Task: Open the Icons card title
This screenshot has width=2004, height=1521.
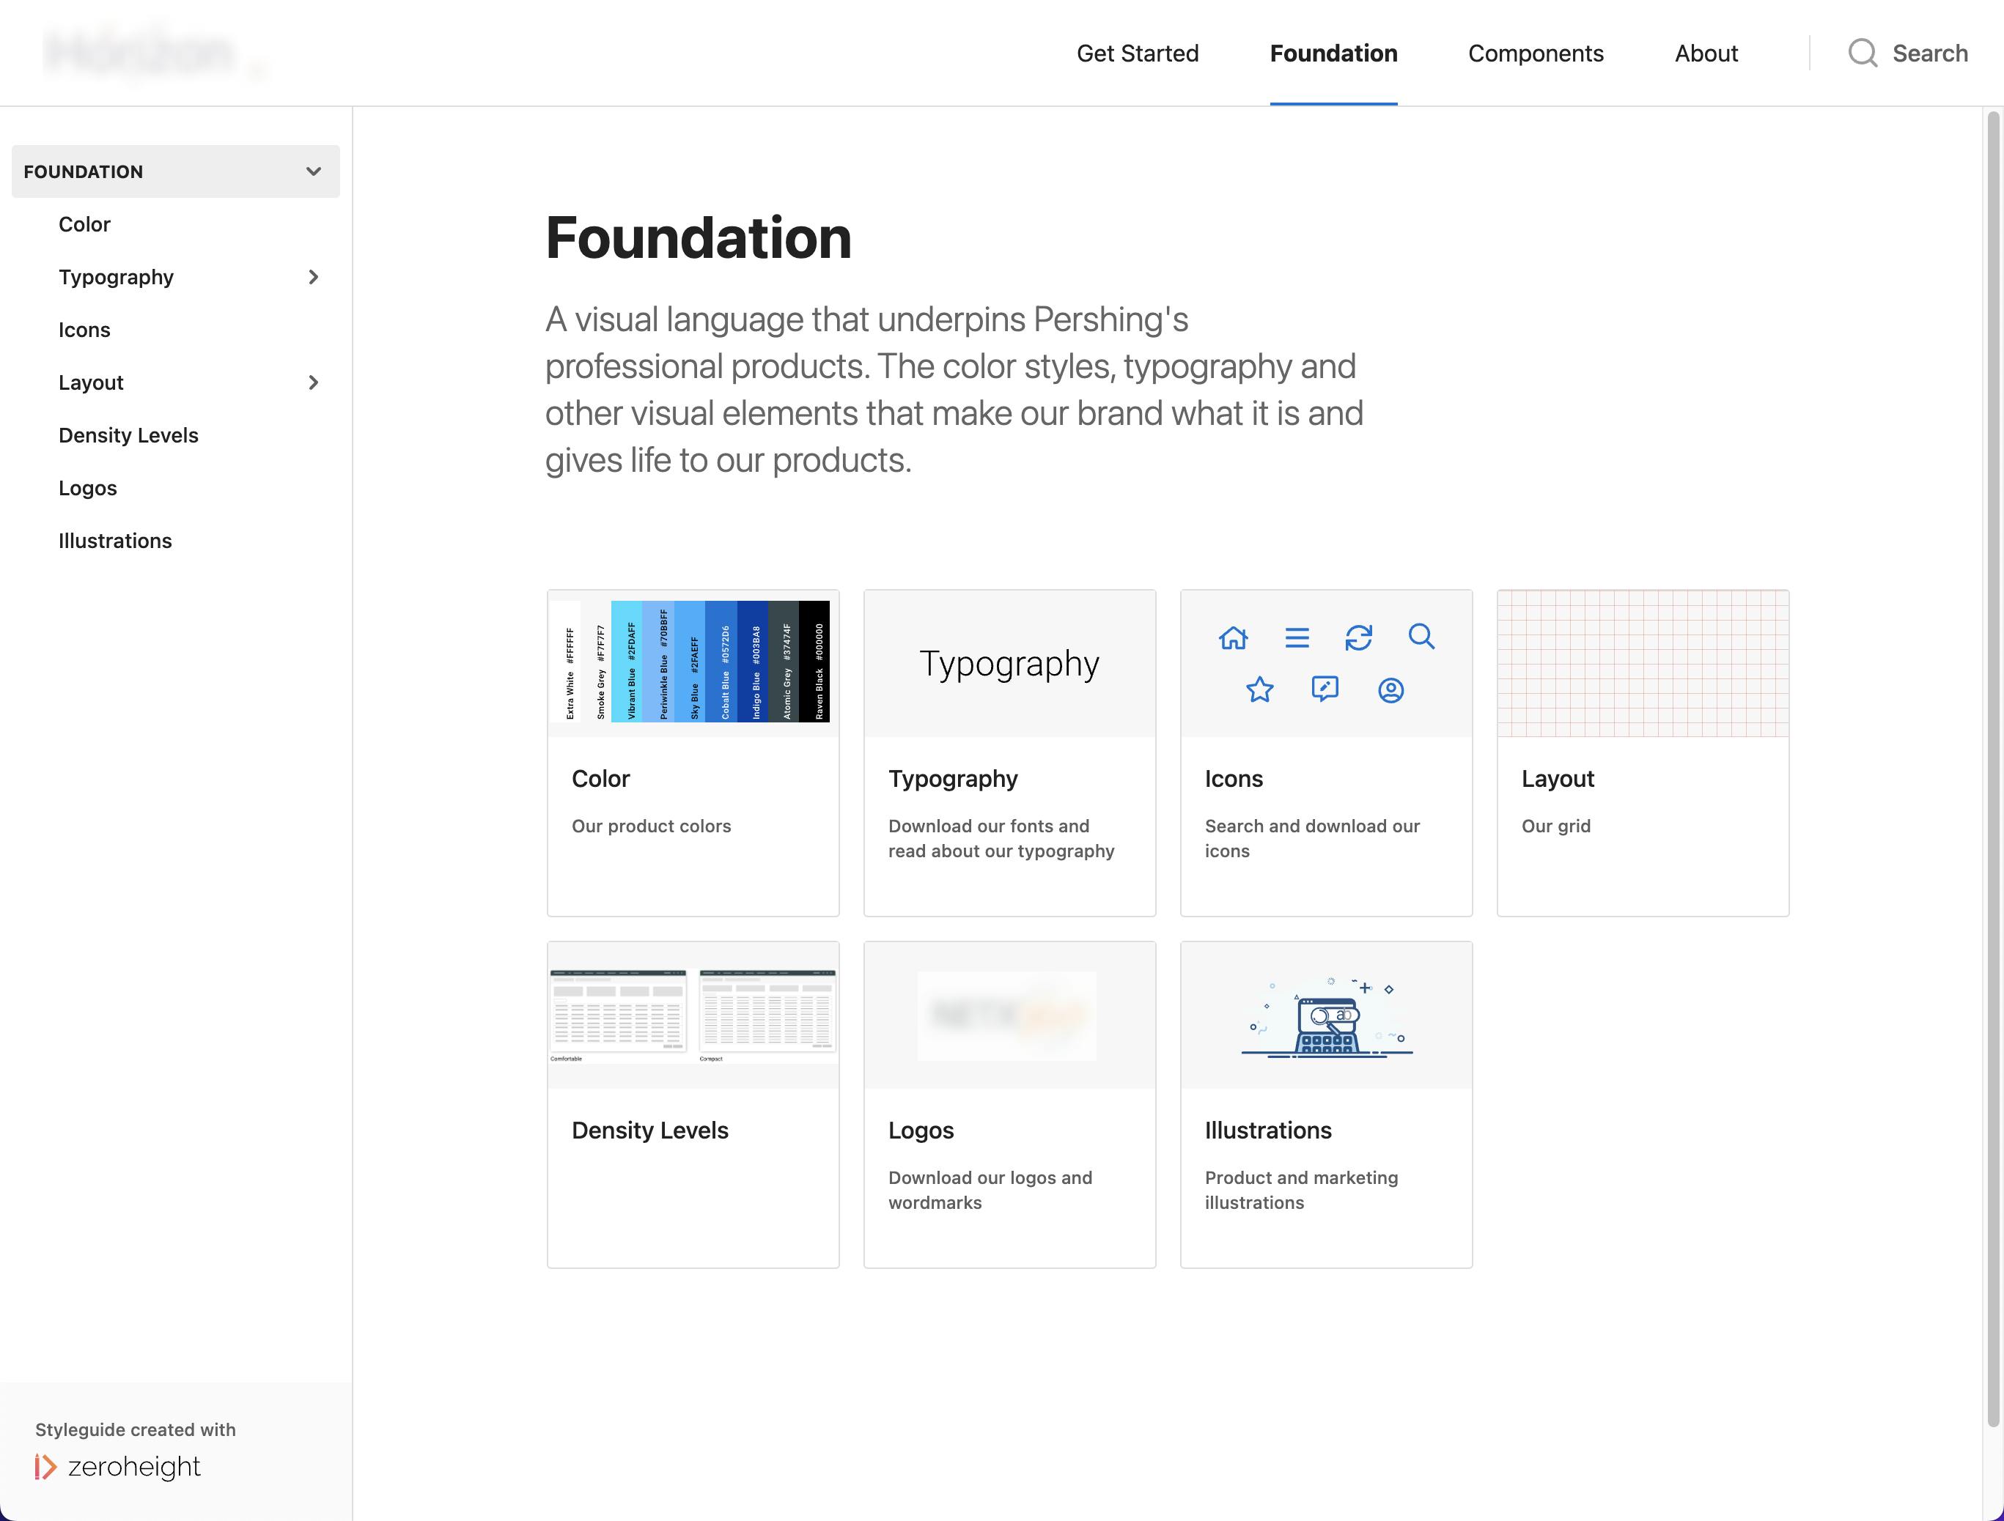Action: [x=1233, y=779]
